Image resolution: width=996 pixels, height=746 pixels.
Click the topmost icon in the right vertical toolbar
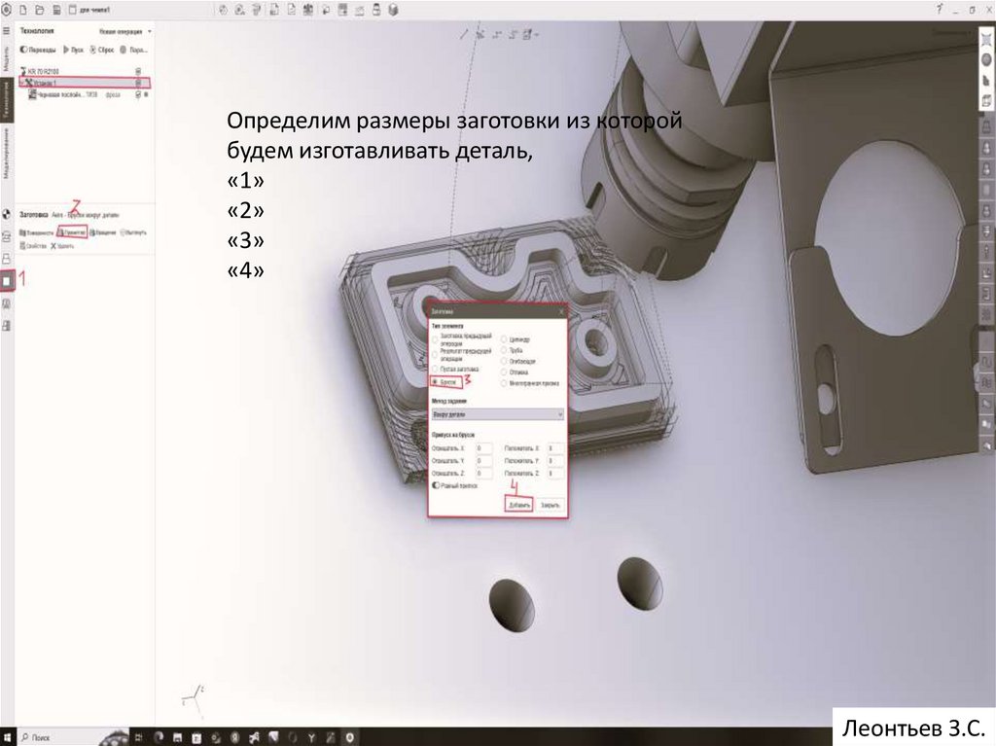click(x=986, y=39)
